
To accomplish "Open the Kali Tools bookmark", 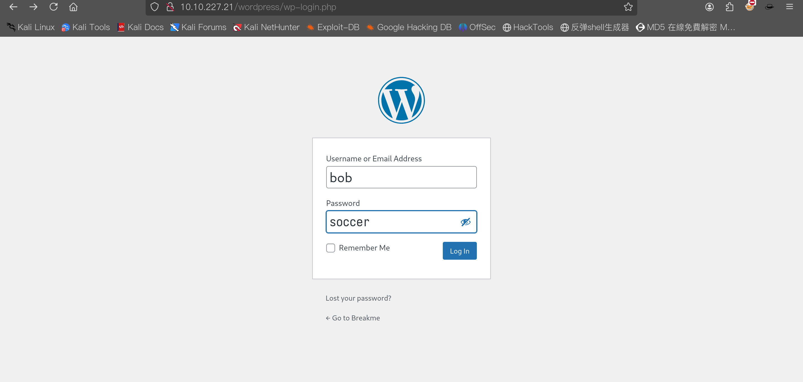I will pyautogui.click(x=86, y=27).
